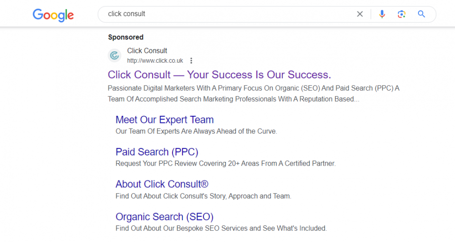The height and width of the screenshot is (242, 455).
Task: Open the 'Paid Search (PPC)' sitelink
Action: pyautogui.click(x=157, y=152)
